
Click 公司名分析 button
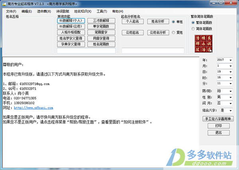point(158,33)
